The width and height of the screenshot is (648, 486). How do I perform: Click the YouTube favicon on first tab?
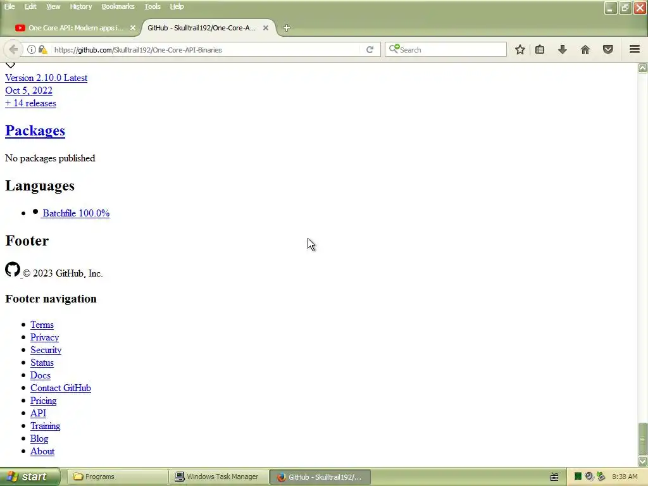pyautogui.click(x=20, y=28)
